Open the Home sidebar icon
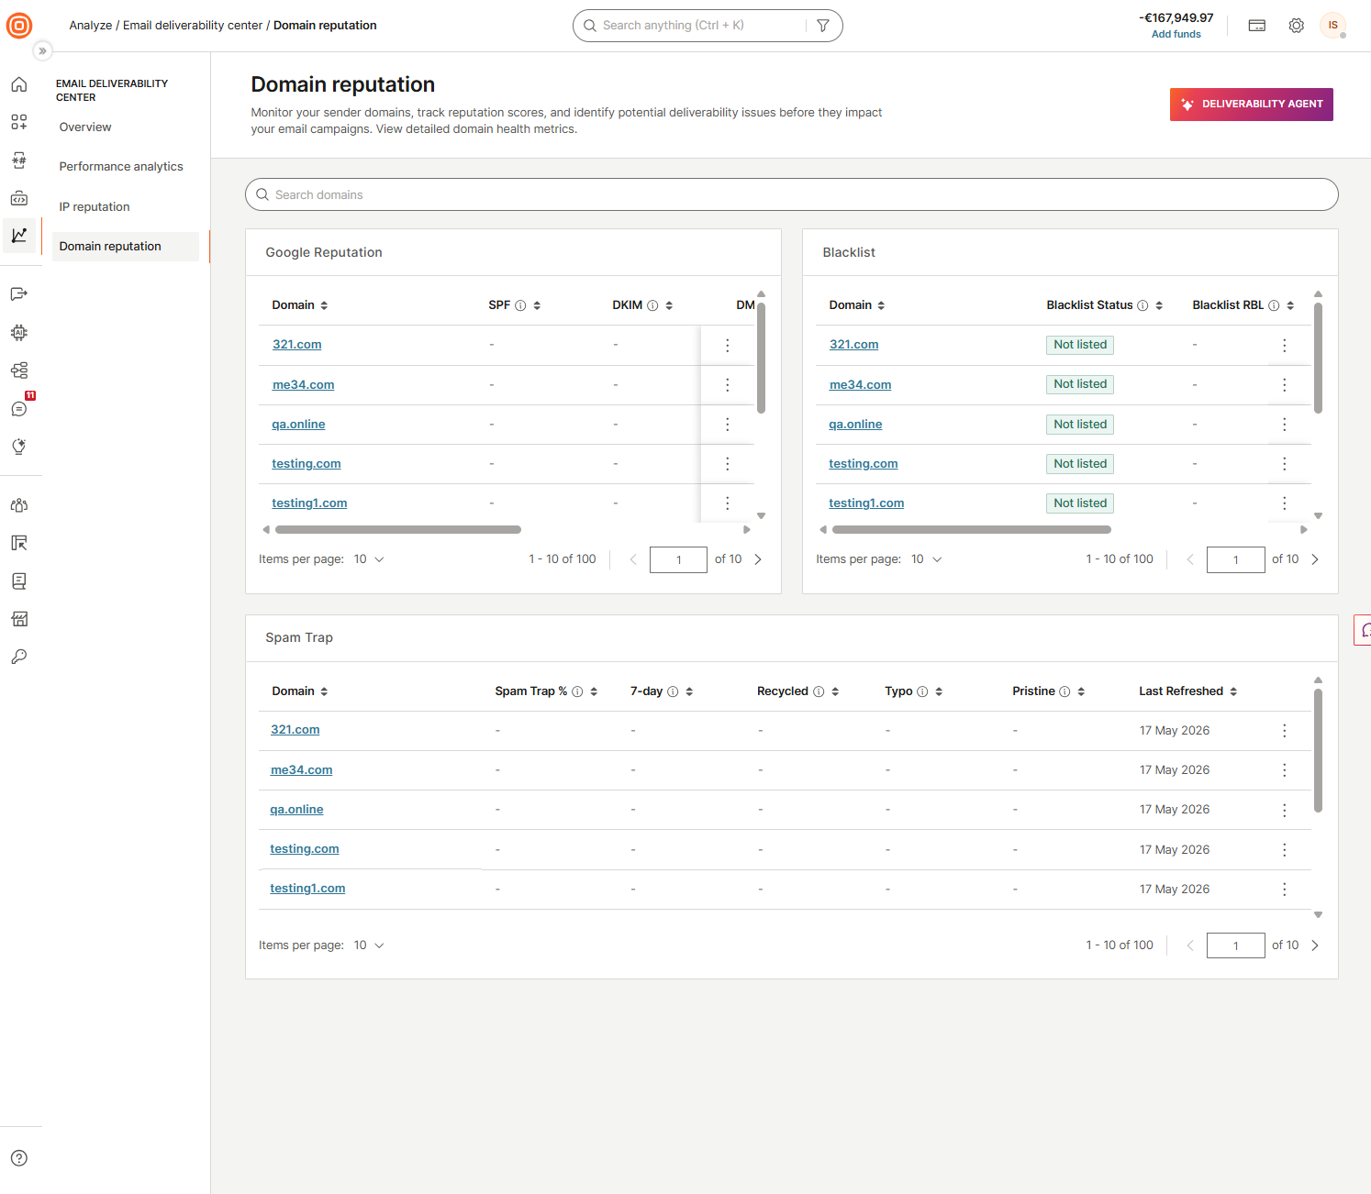The width and height of the screenshot is (1371, 1194). 19,84
